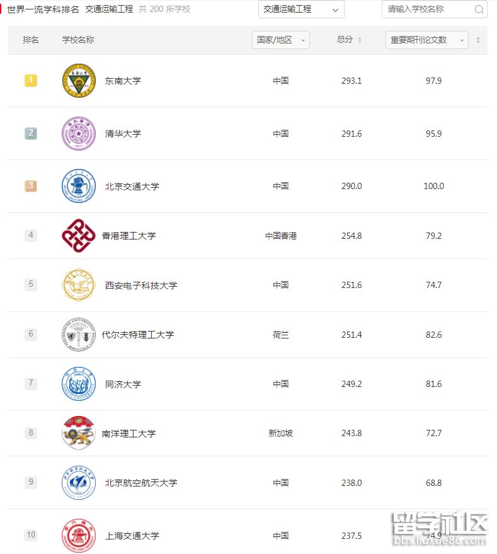This screenshot has height=554, width=497.
Task: Open 代尔夫特理工大学 school link
Action: 138,335
